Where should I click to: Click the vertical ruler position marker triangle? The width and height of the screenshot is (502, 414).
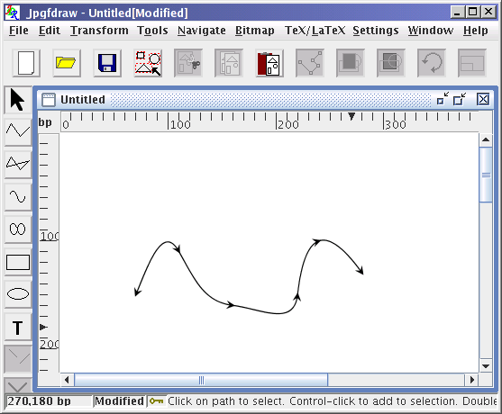point(43,327)
